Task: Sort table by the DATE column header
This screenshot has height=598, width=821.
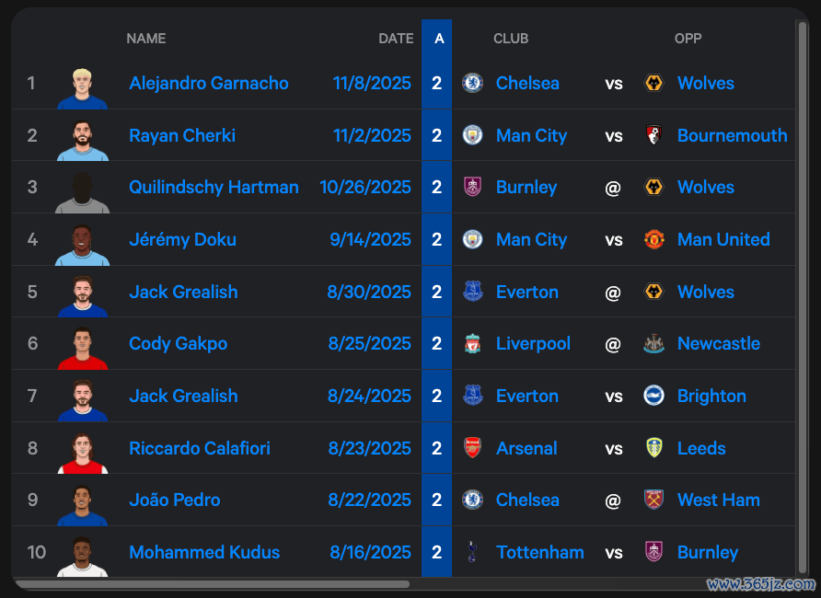Action: coord(396,39)
